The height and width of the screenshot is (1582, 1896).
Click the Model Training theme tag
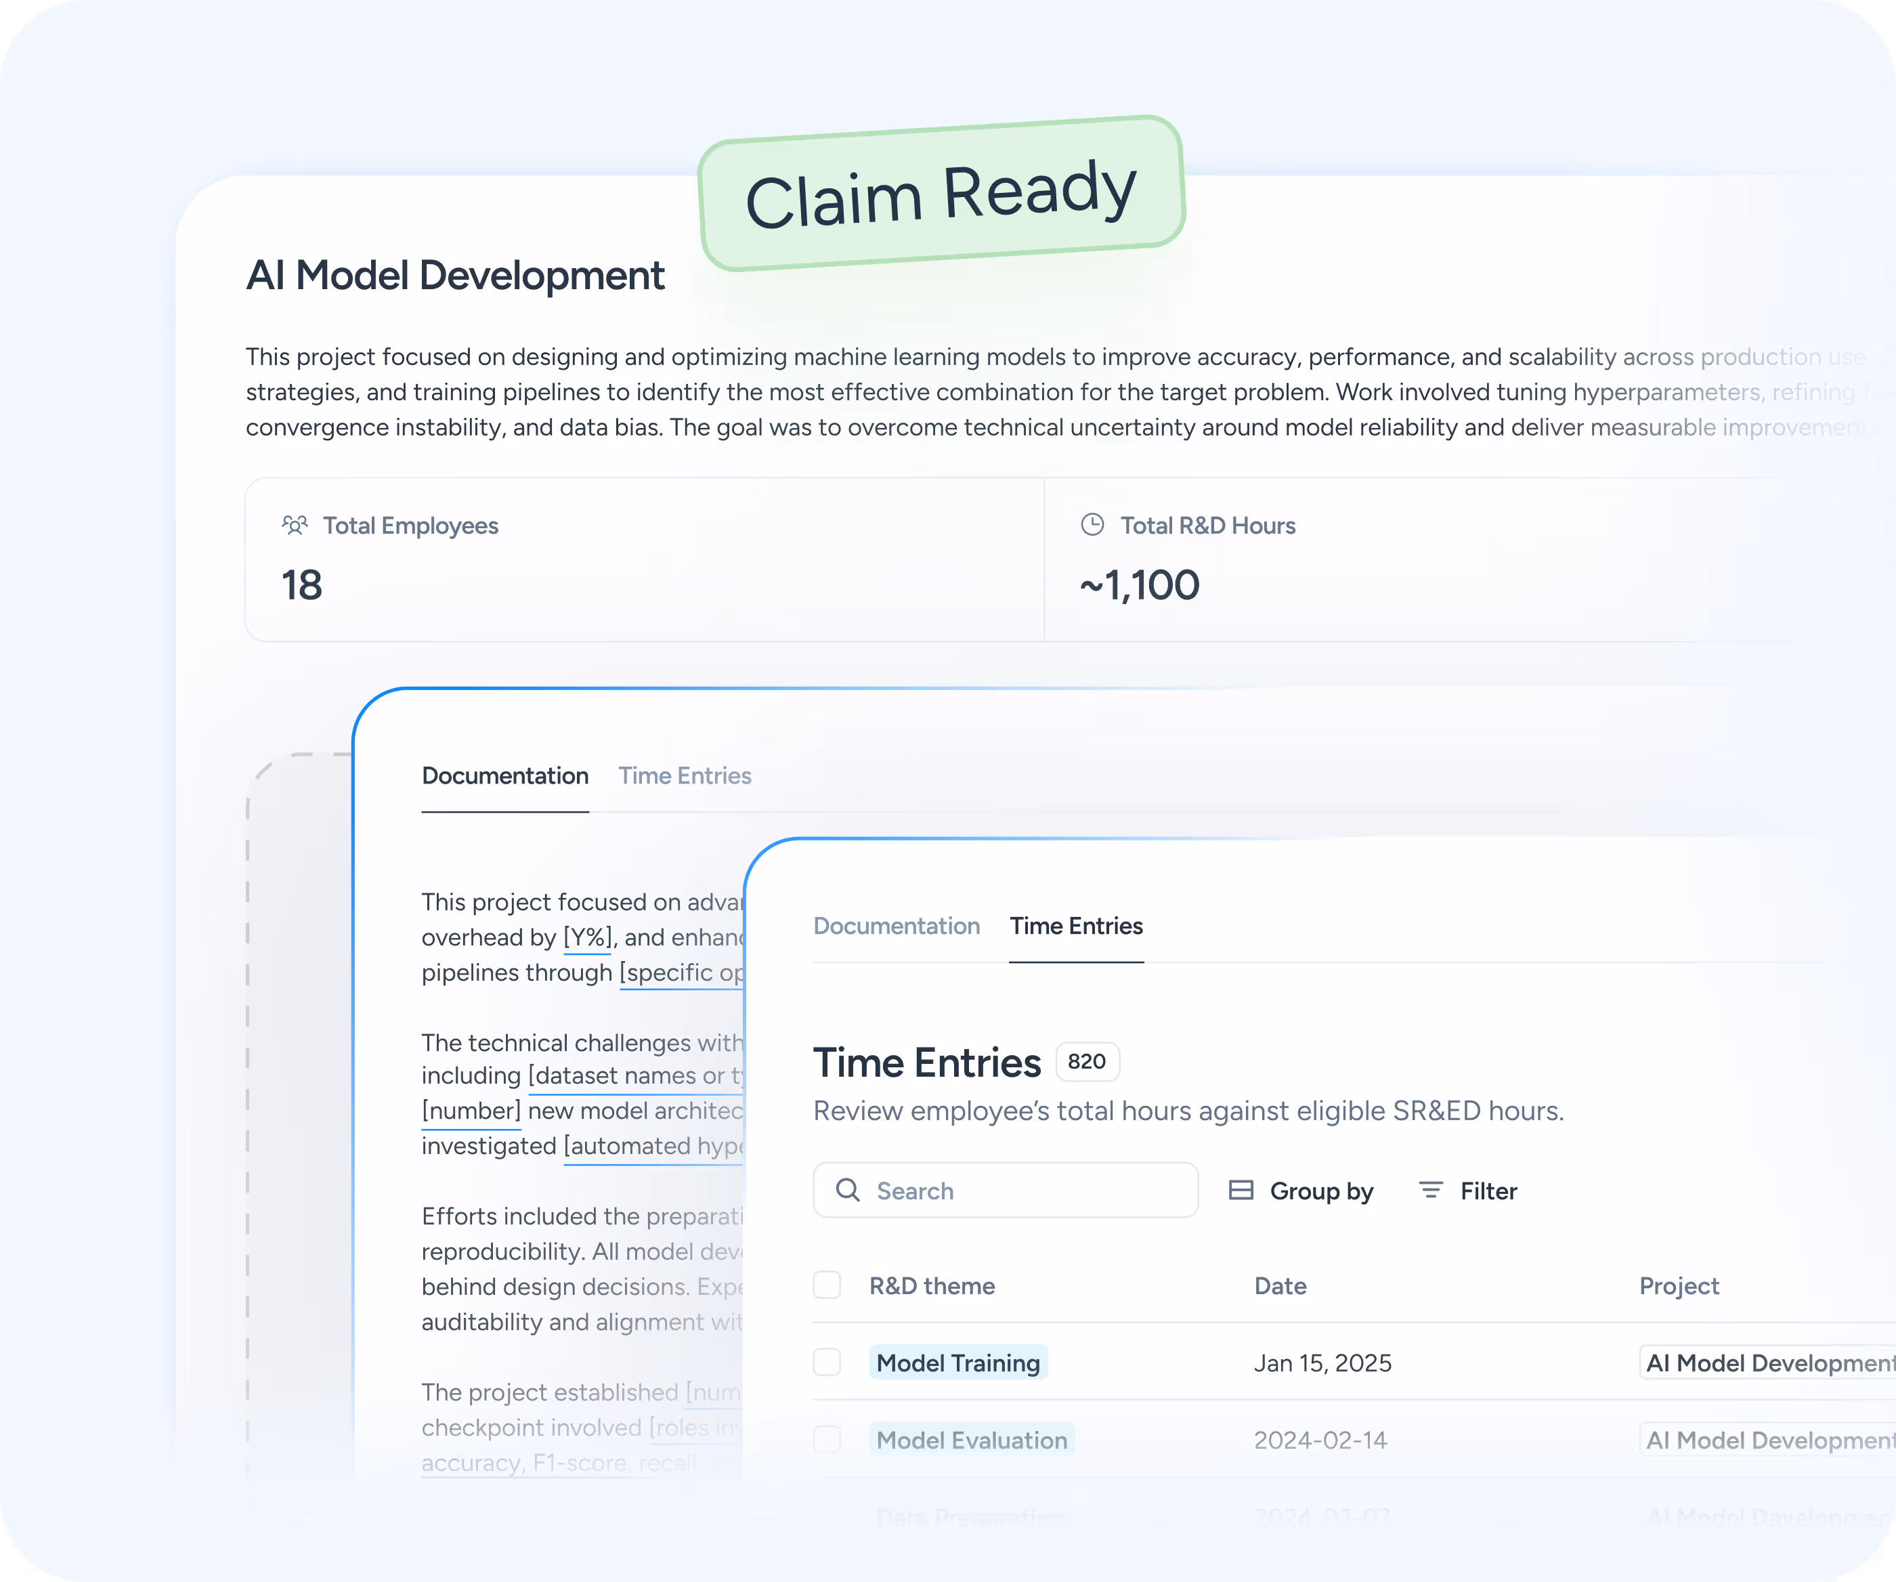[x=957, y=1363]
